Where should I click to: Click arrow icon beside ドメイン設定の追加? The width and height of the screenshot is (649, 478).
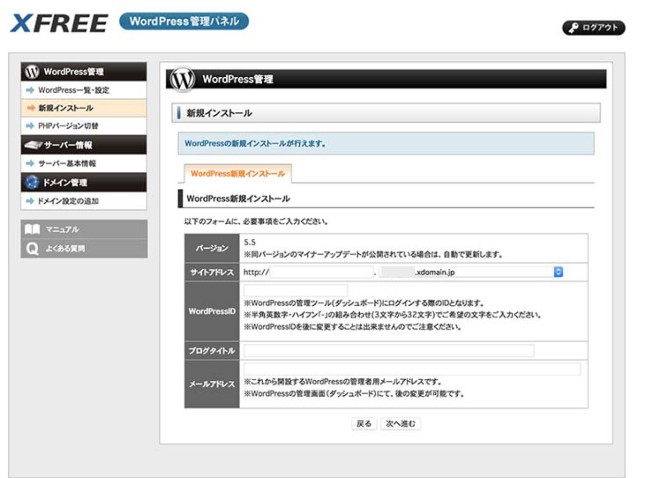(30, 201)
